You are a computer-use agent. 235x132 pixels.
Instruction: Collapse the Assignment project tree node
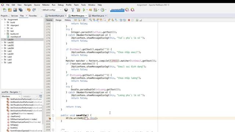point(2,19)
